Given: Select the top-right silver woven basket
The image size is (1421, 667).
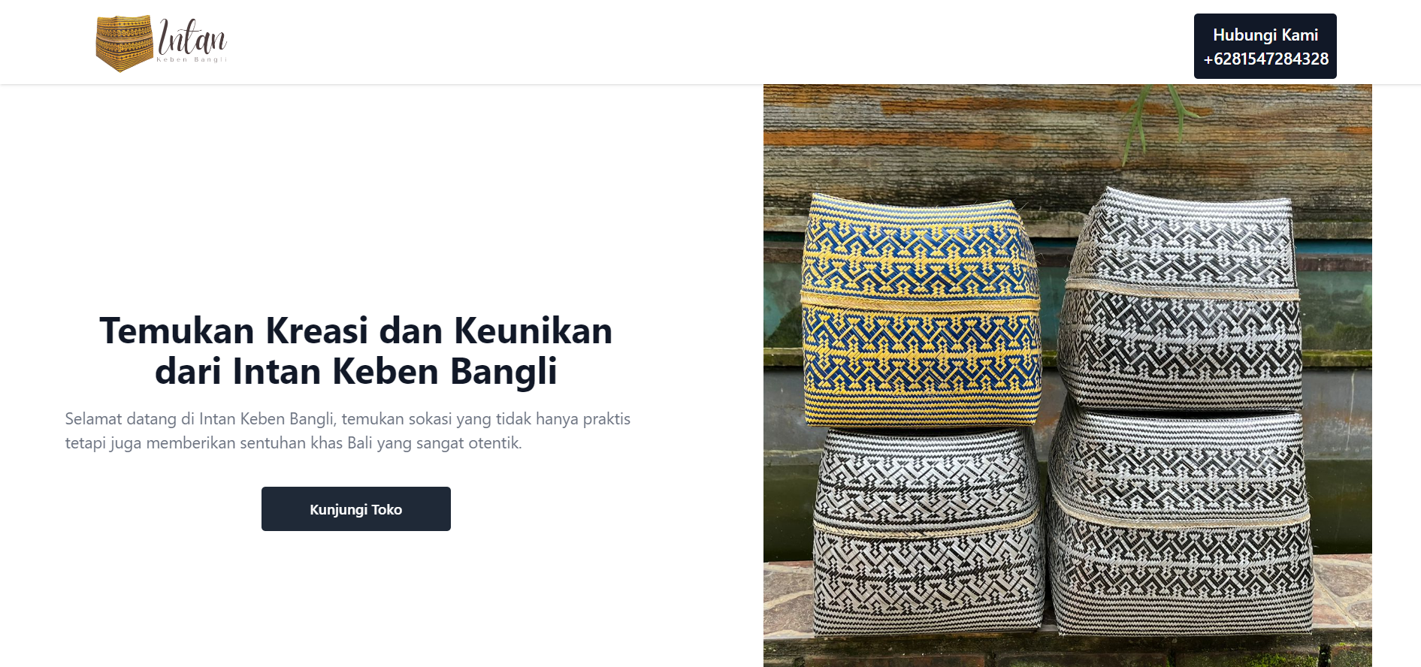Looking at the screenshot, I should coord(1180,299).
